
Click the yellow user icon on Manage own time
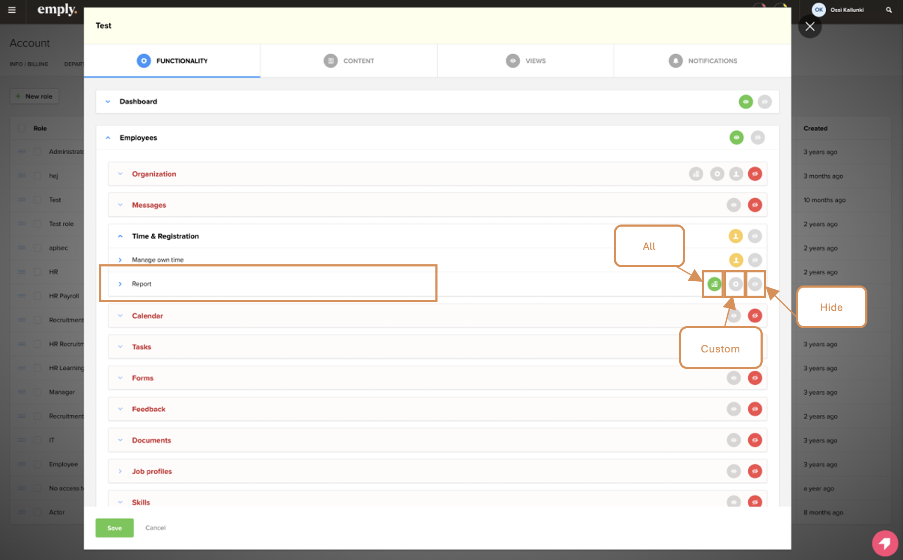tap(736, 260)
